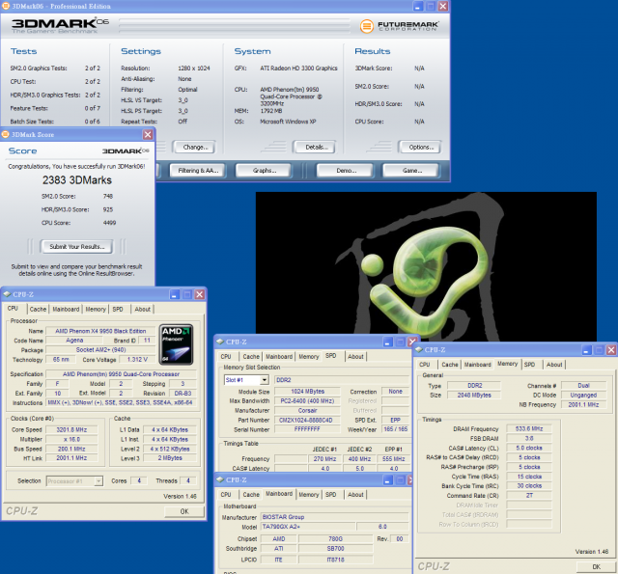Open Filtering & AA... settings
This screenshot has height=574, width=618.
[197, 171]
